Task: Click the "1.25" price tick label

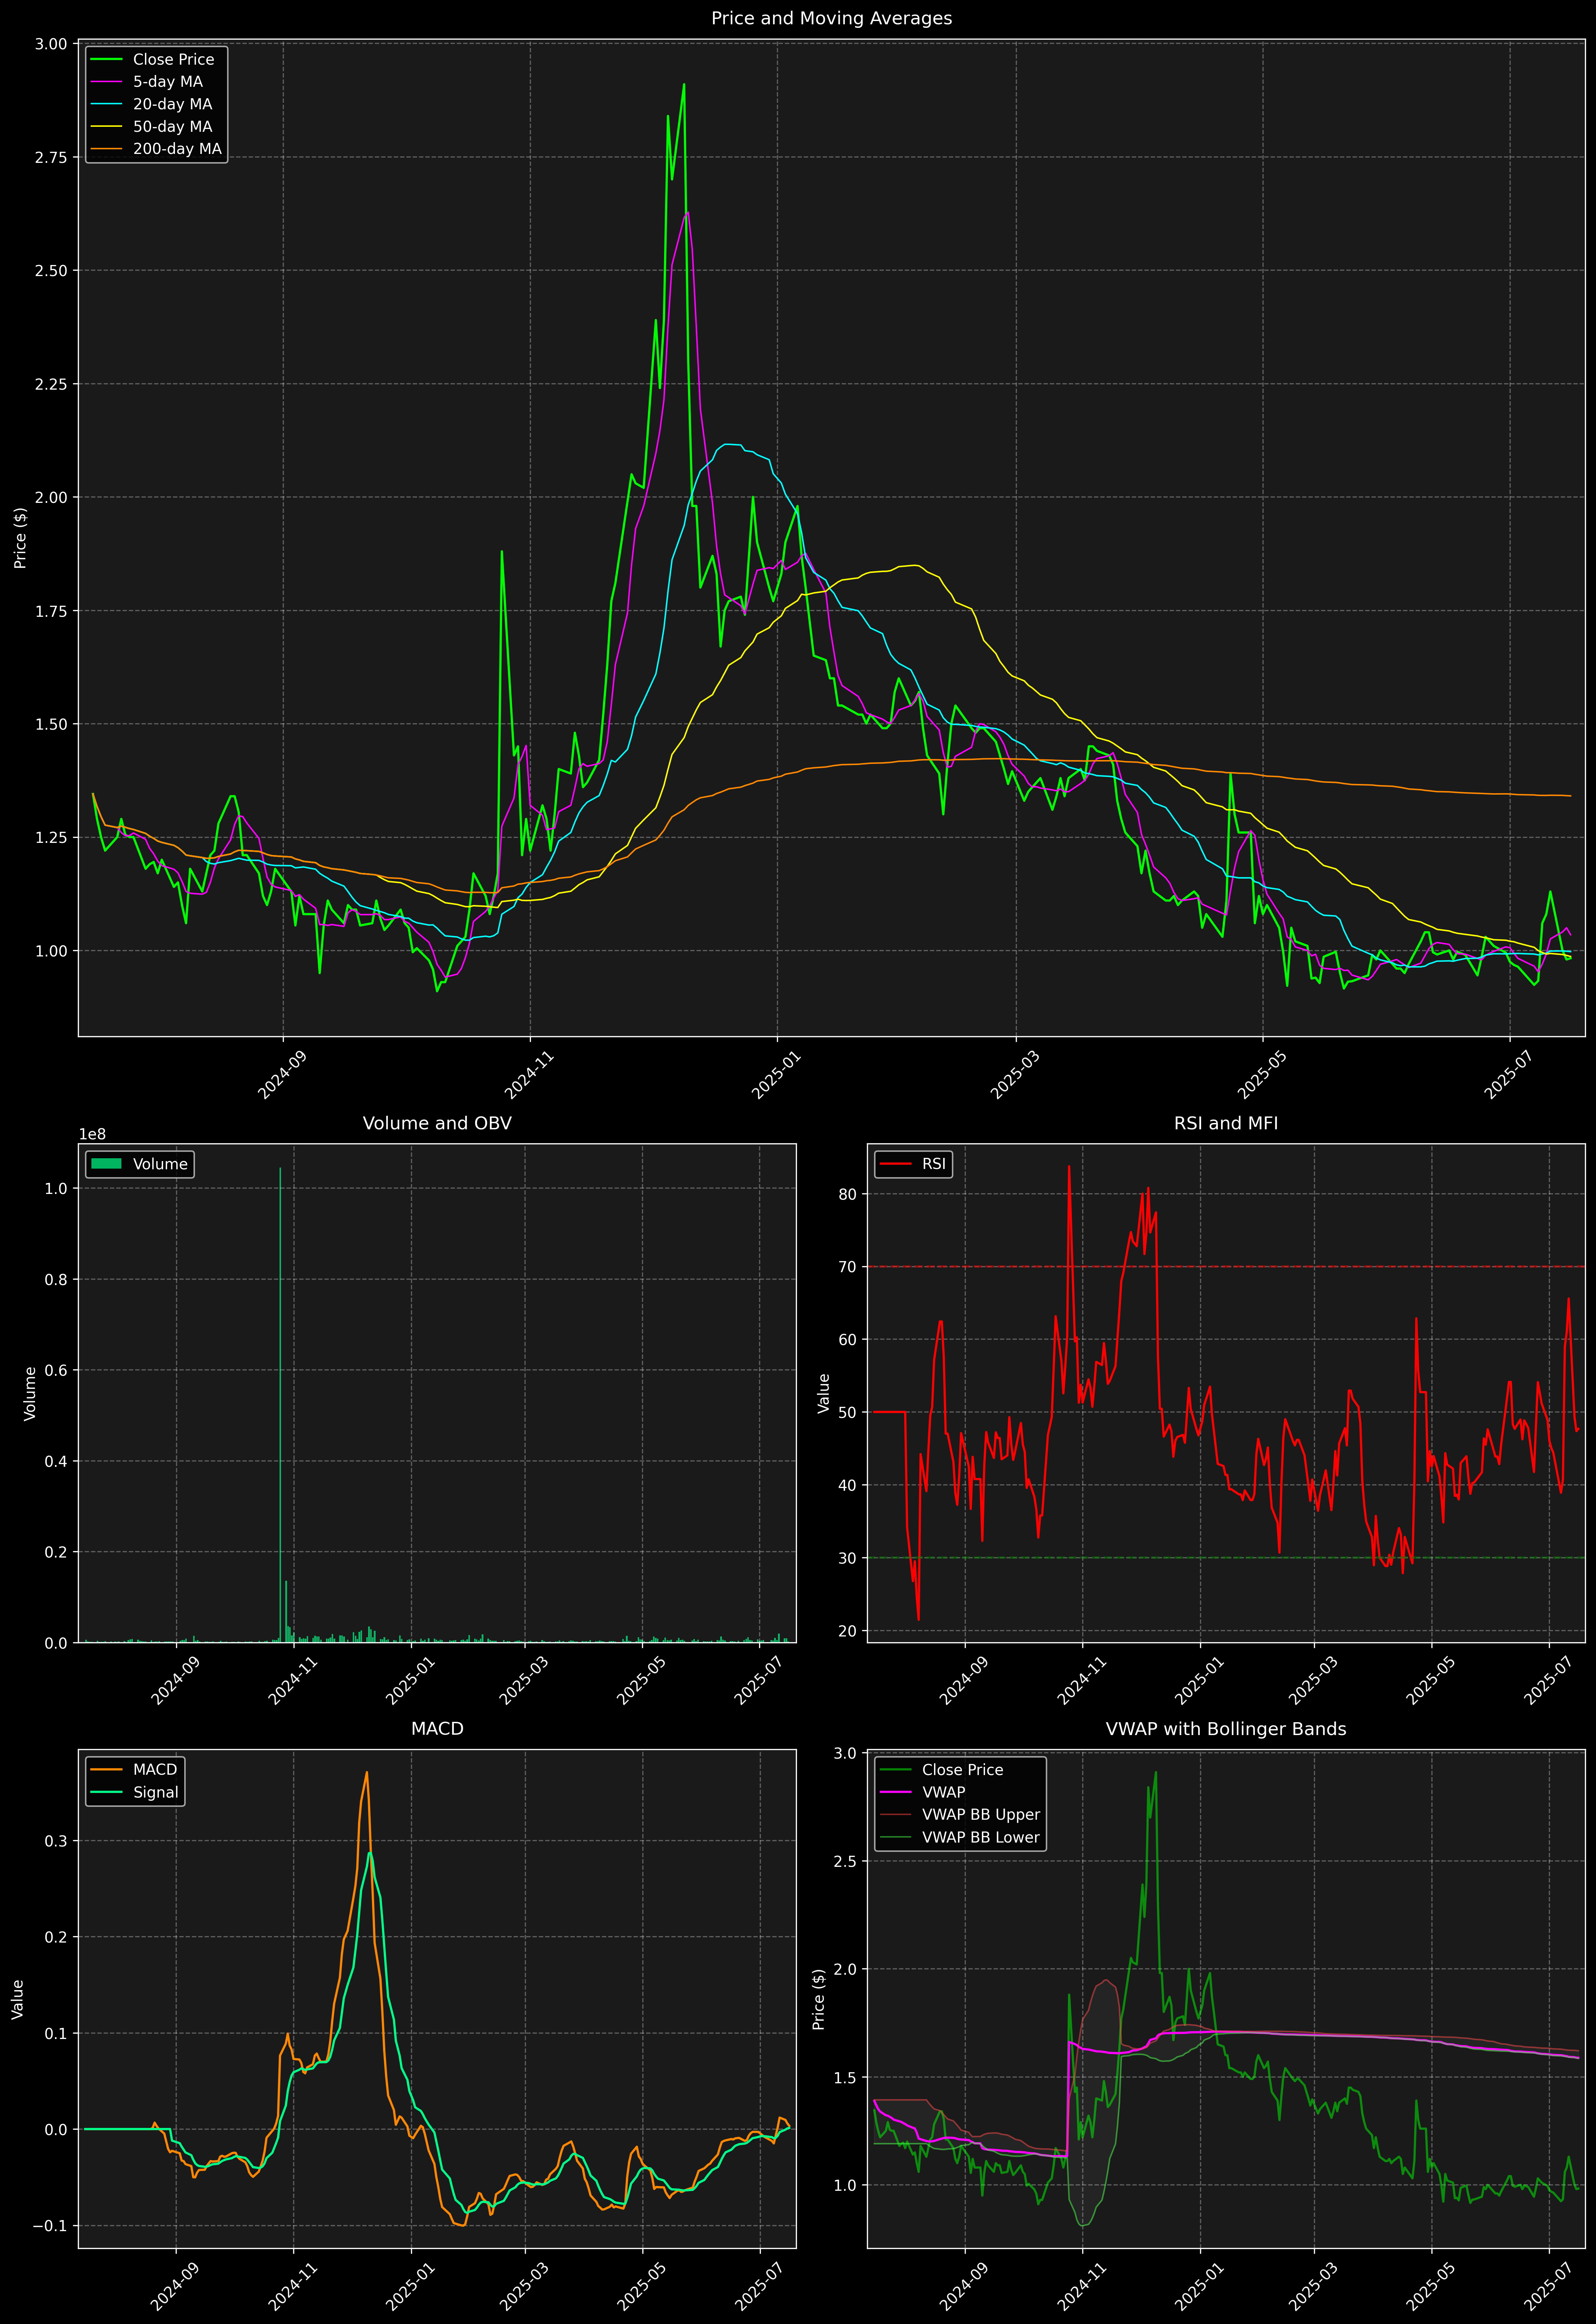Action: 51,838
